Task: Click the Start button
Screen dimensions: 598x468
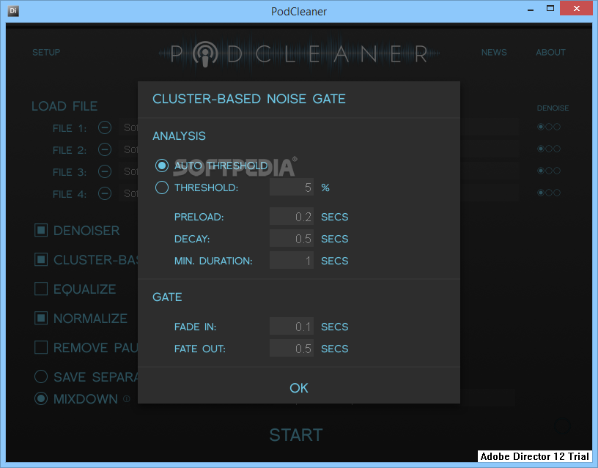Action: 296,435
